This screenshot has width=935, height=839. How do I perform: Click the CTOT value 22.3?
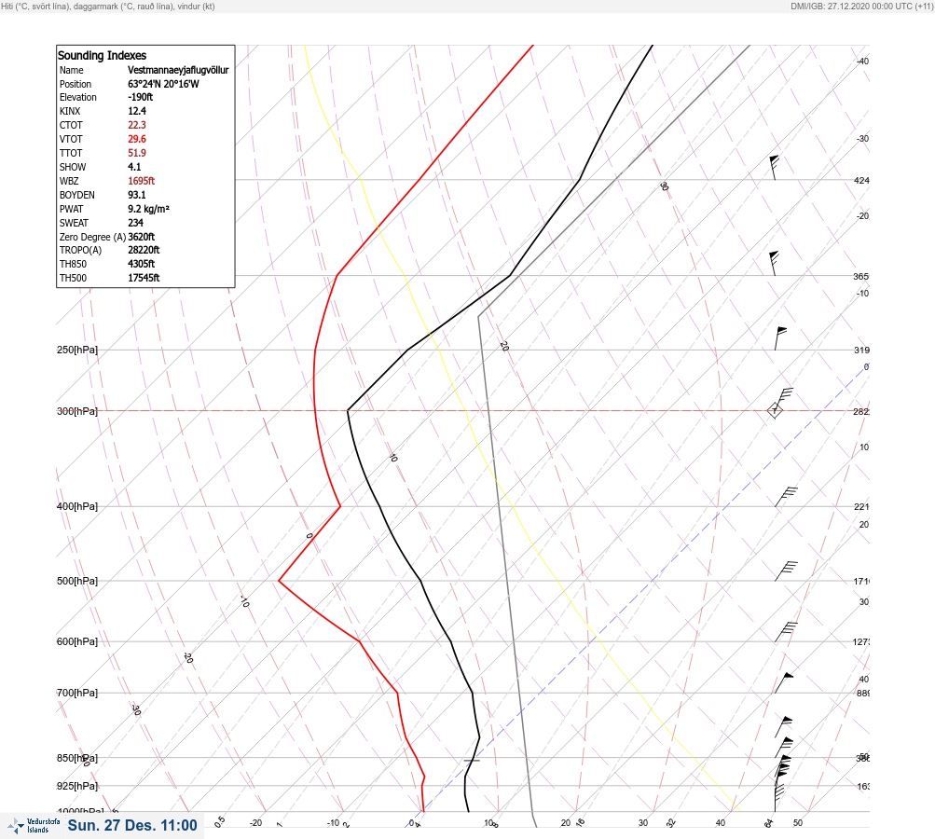tap(136, 125)
